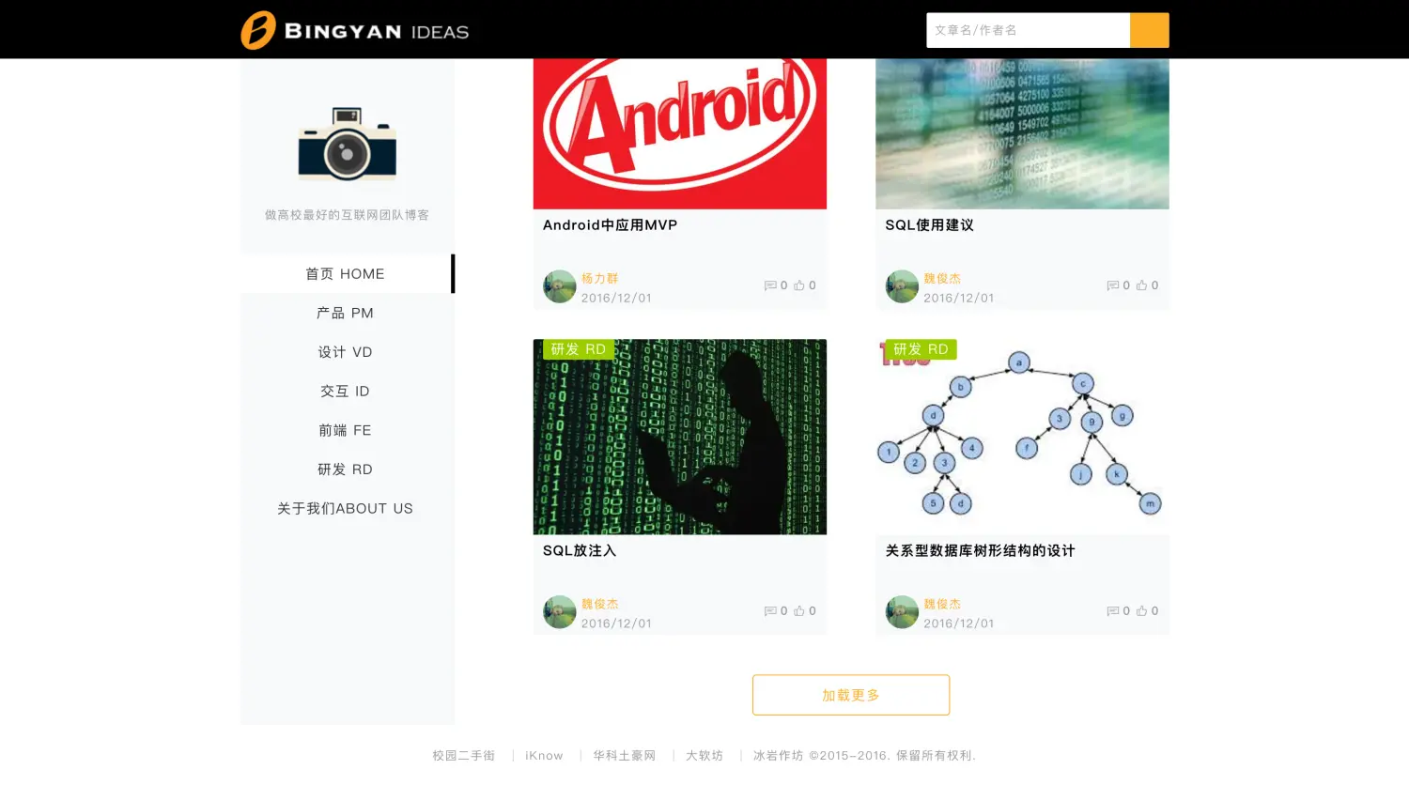Click author avatar on 关系型数据库 card
1409x785 pixels.
coord(902,611)
